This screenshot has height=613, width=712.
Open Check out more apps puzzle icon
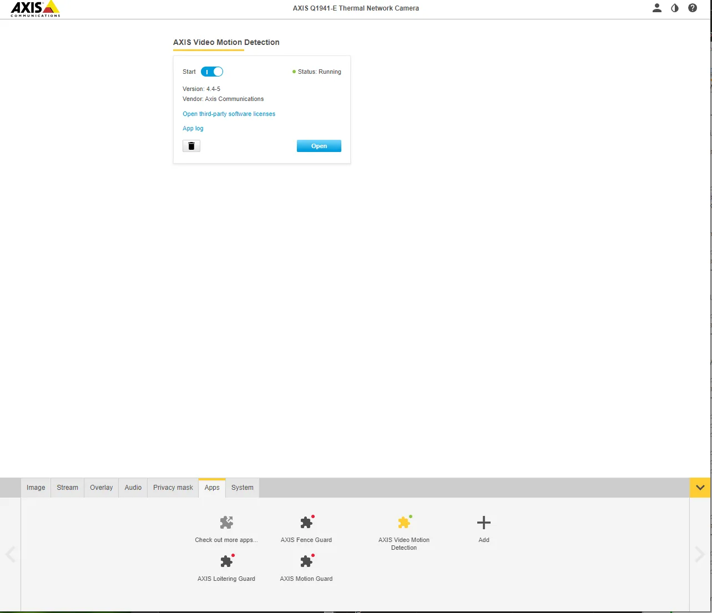[x=226, y=522]
